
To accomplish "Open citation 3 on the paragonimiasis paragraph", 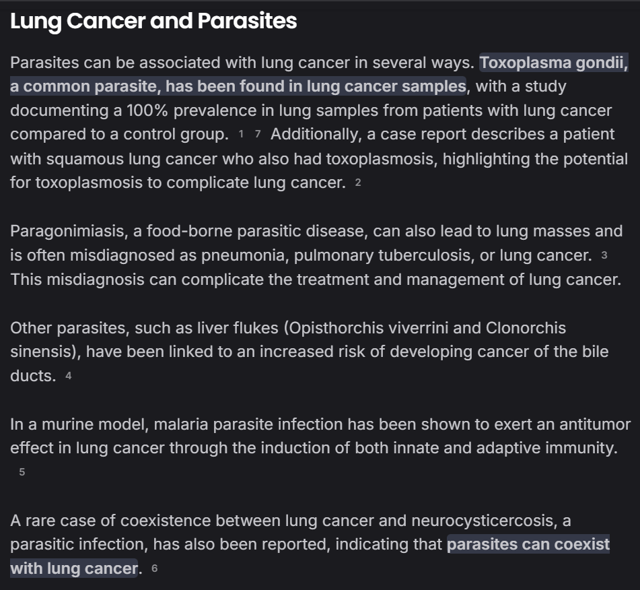I will [x=604, y=256].
